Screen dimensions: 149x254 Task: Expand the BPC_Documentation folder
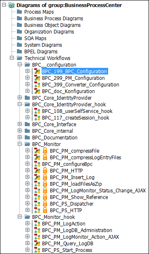coord(19,137)
